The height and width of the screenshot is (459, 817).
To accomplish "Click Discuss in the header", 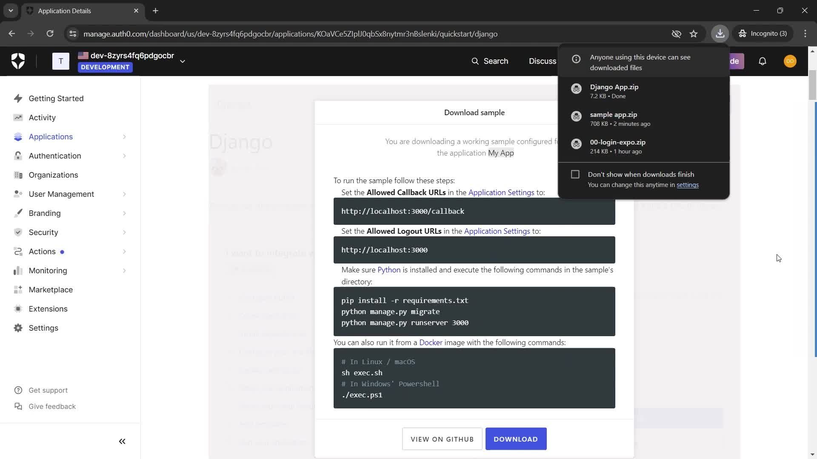I will click(542, 61).
